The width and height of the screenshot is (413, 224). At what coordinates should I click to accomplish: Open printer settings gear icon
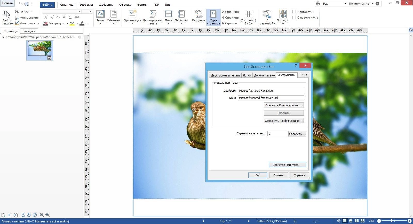[377, 4]
